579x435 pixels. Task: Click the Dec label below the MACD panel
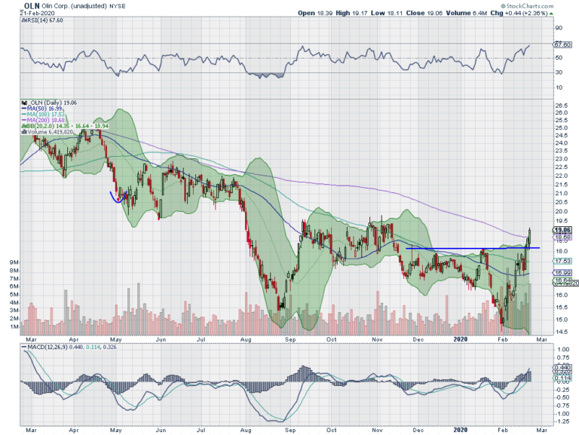pyautogui.click(x=418, y=430)
